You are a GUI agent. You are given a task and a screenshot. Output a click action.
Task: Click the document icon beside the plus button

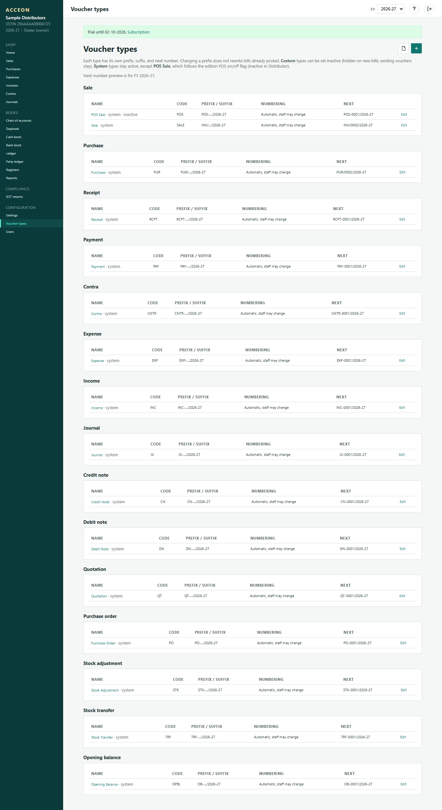pos(403,48)
